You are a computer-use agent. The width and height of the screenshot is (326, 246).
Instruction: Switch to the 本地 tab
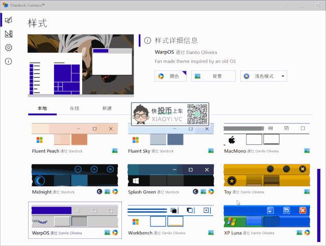pos(42,108)
